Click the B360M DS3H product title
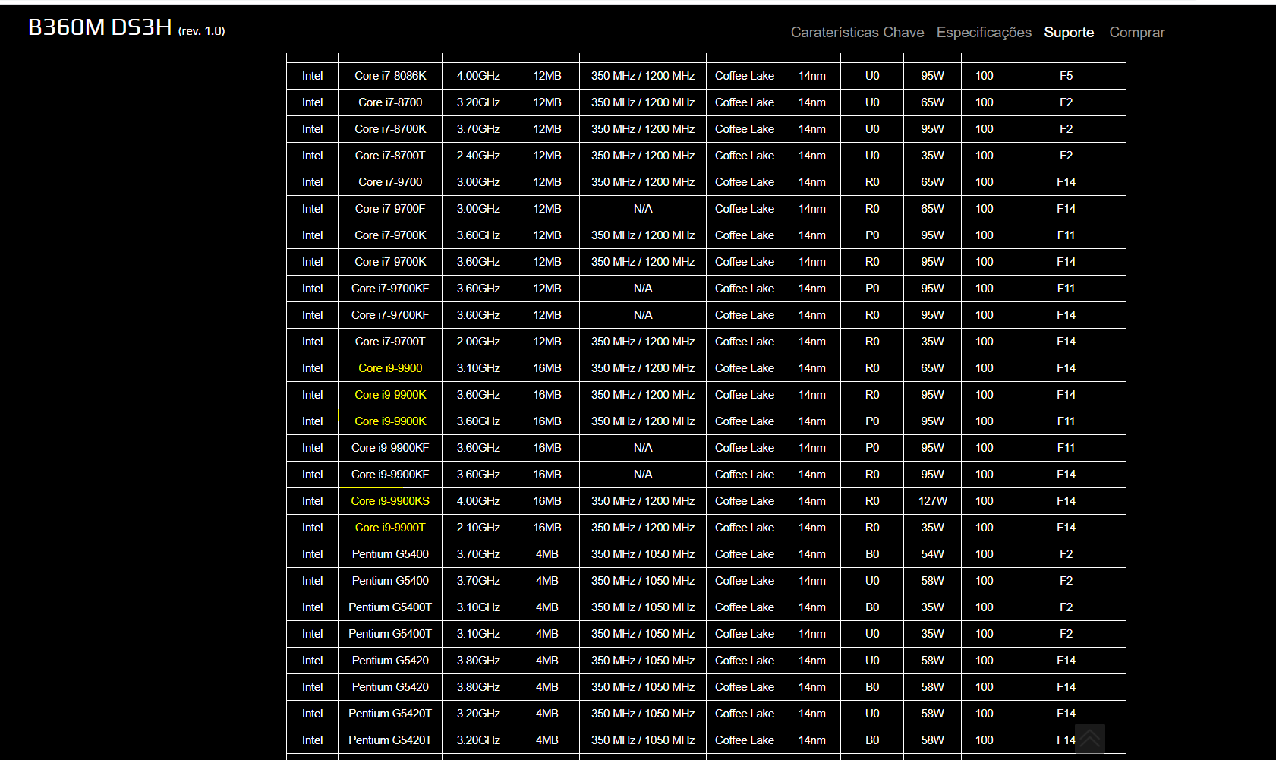Viewport: 1276px width, 760px height. (100, 27)
